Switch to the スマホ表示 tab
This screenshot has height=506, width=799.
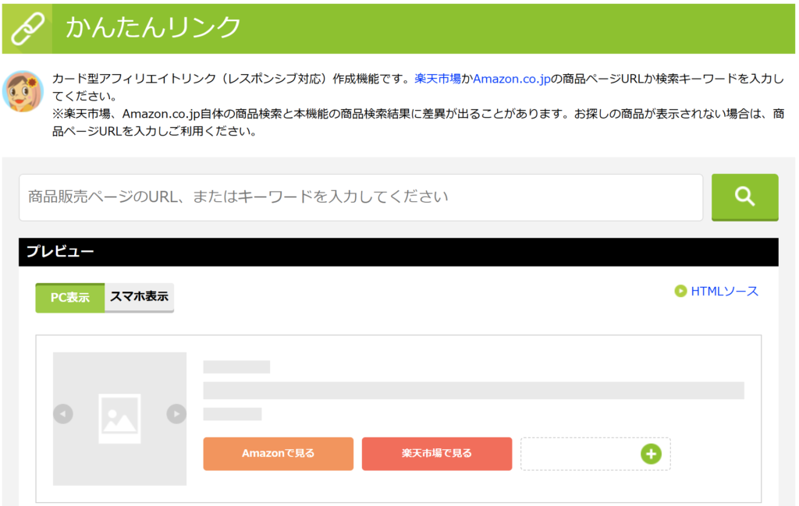click(139, 297)
